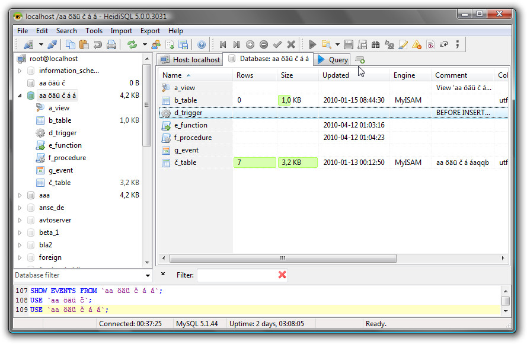
Task: Collapse the expanded aa öäü č á á database
Action: [20, 95]
